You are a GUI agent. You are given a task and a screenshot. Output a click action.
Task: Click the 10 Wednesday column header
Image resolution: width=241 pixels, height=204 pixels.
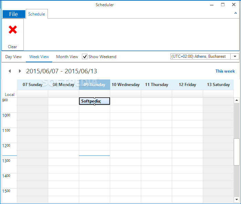point(125,85)
